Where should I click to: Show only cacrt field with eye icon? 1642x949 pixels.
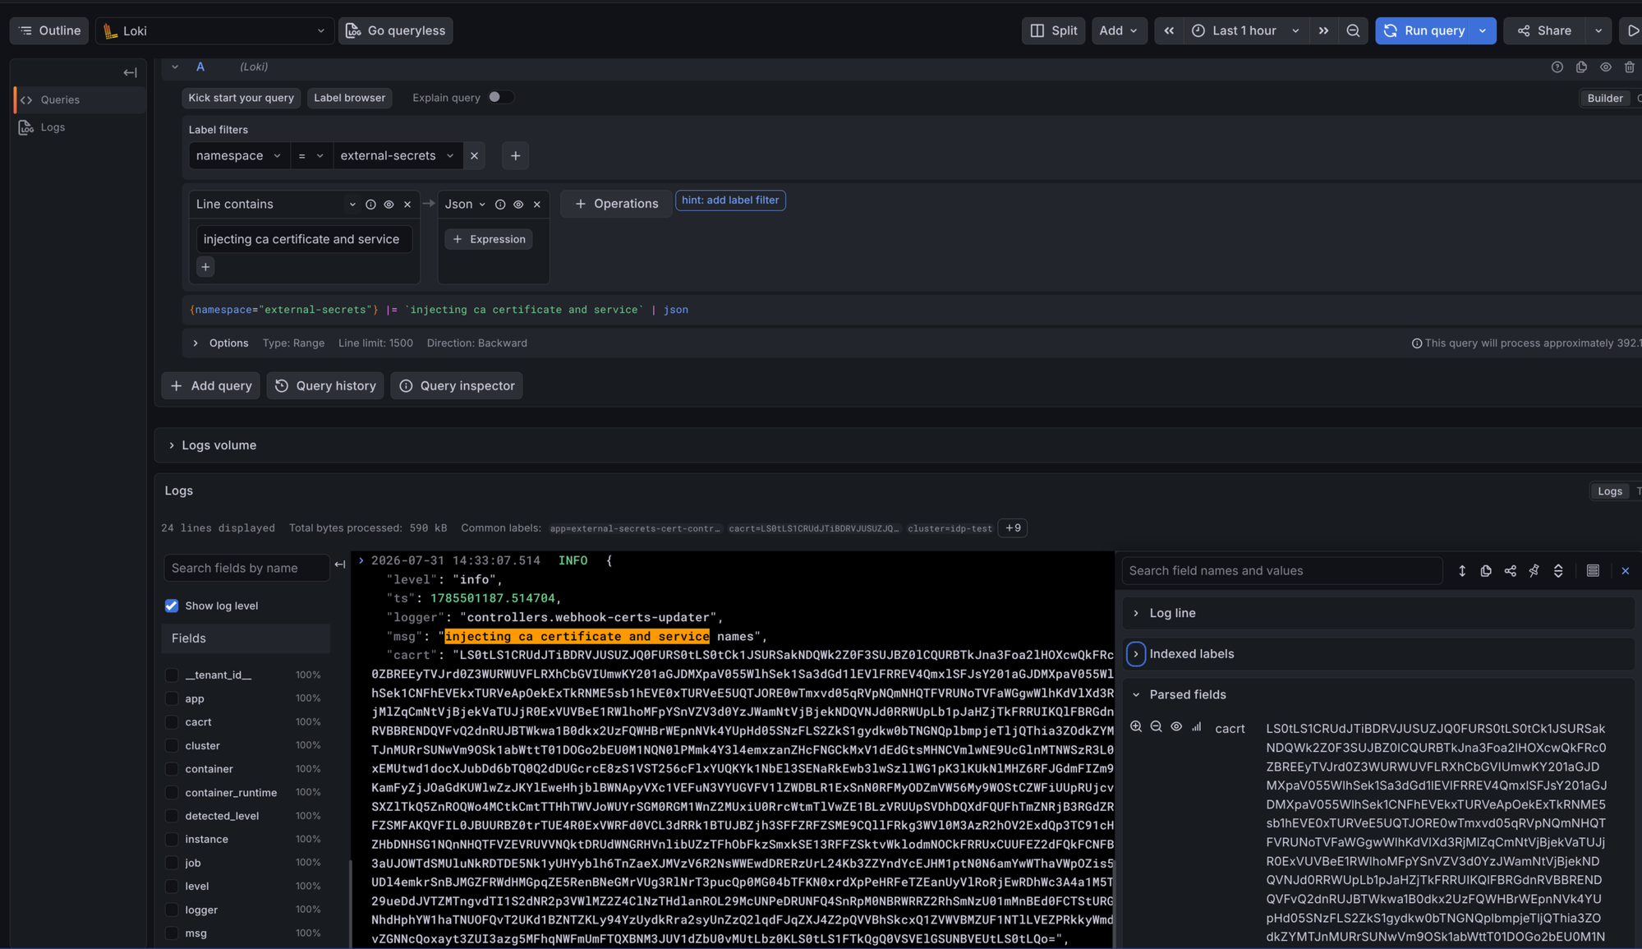point(1176,727)
